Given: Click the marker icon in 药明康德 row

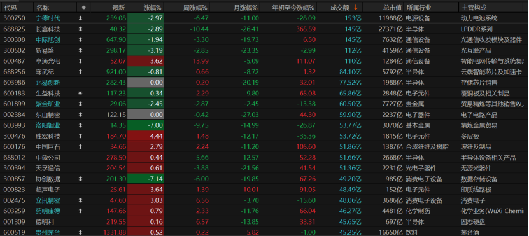Looking at the screenshot, I should pyautogui.click(x=80, y=211).
